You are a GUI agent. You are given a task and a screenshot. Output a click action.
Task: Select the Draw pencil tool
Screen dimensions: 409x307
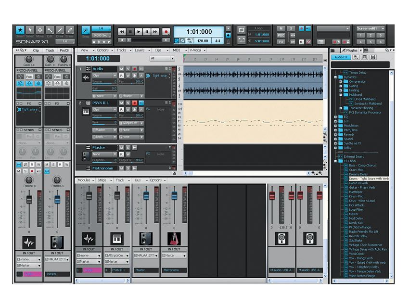point(60,30)
